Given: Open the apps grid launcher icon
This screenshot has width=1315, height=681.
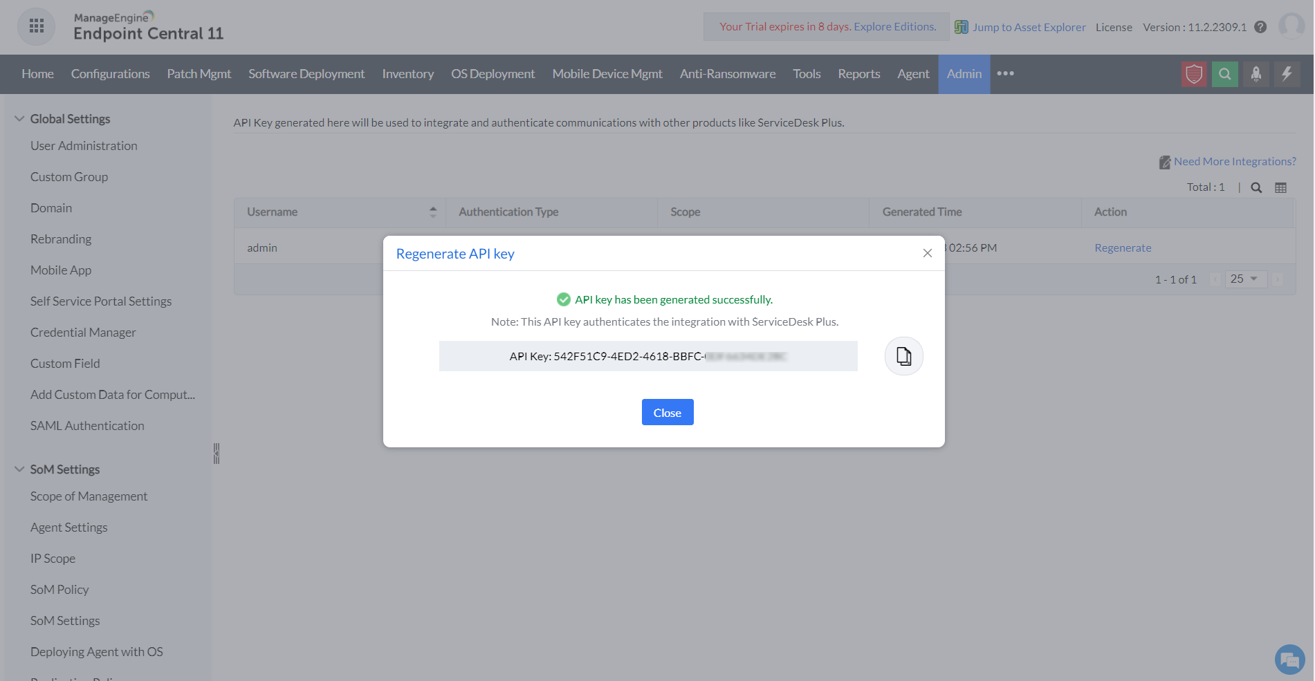Looking at the screenshot, I should click(36, 26).
